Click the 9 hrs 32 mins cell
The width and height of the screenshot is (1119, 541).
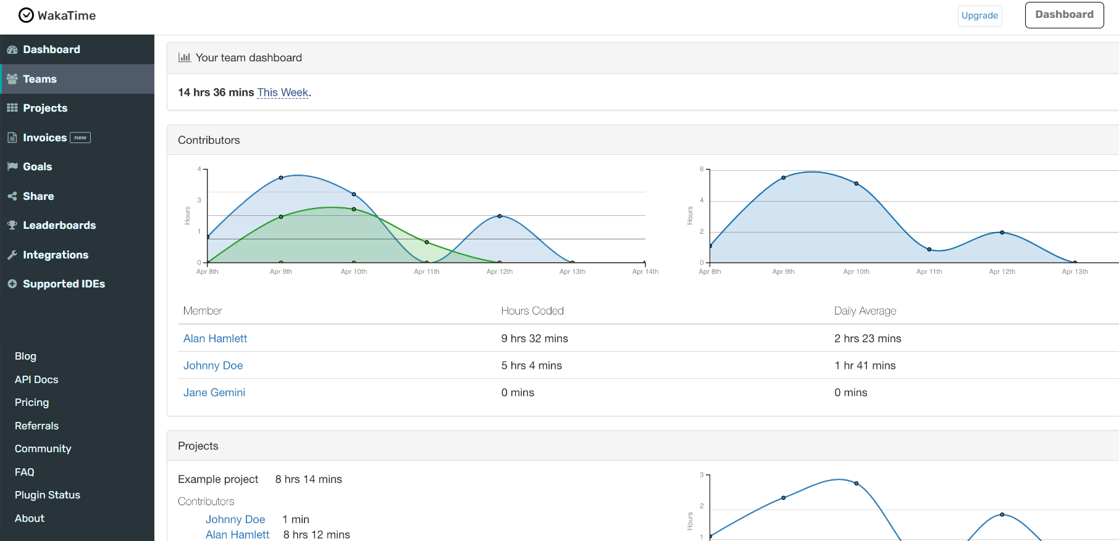pos(535,339)
